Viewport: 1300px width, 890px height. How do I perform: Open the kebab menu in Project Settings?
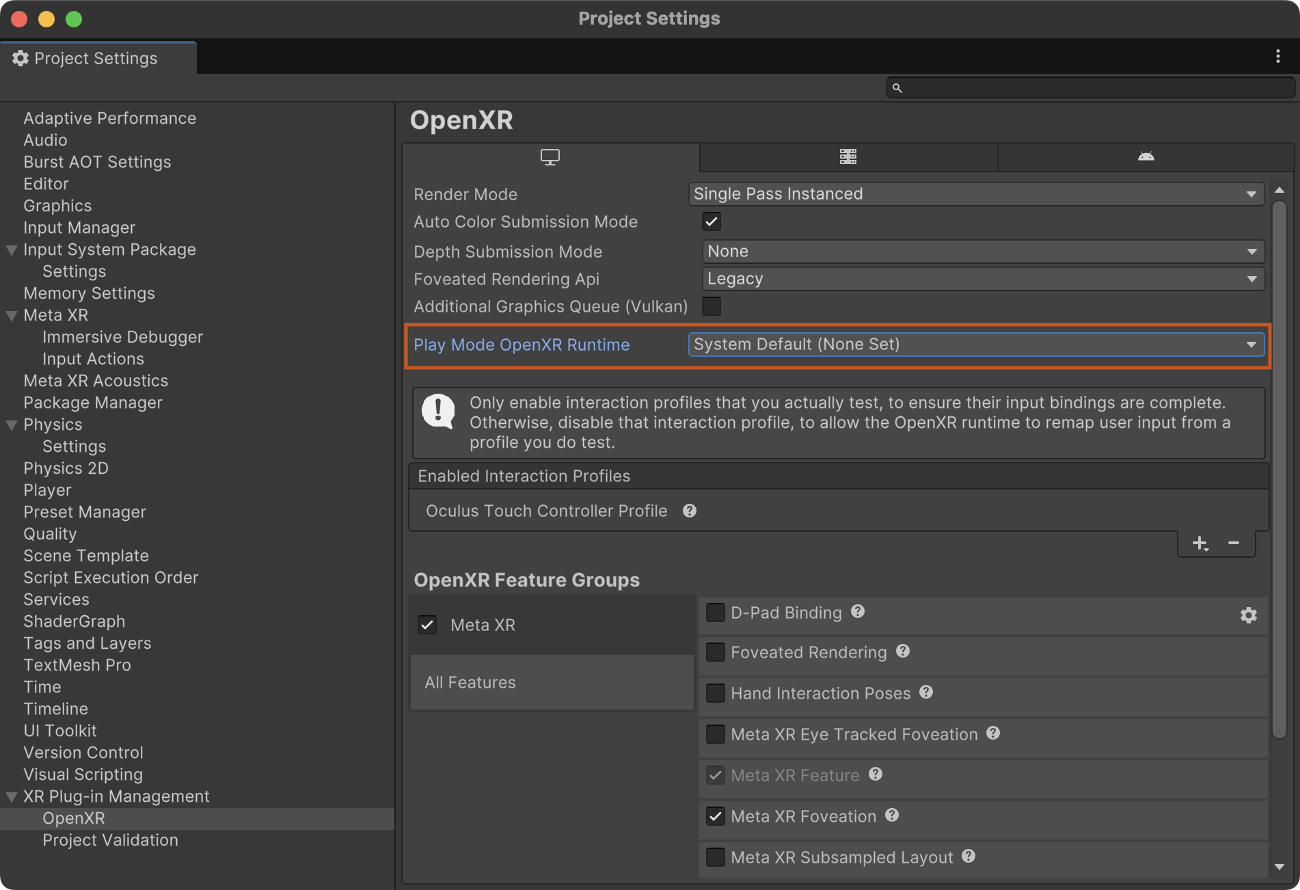(x=1277, y=57)
